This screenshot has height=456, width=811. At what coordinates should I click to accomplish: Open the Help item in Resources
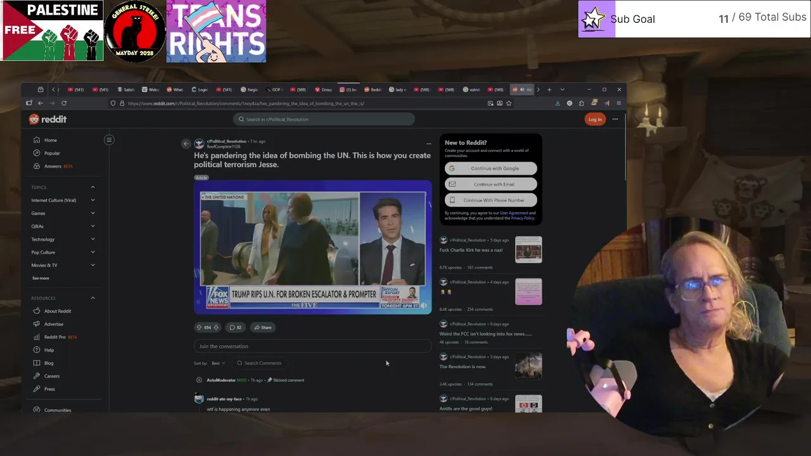pyautogui.click(x=49, y=350)
